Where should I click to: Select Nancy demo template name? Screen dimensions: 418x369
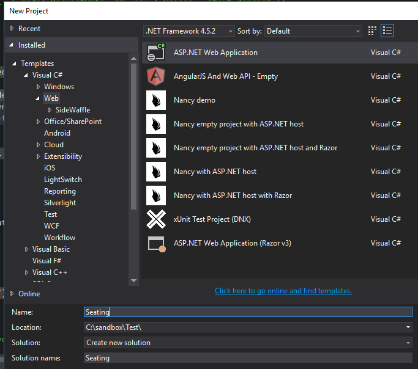tap(195, 100)
